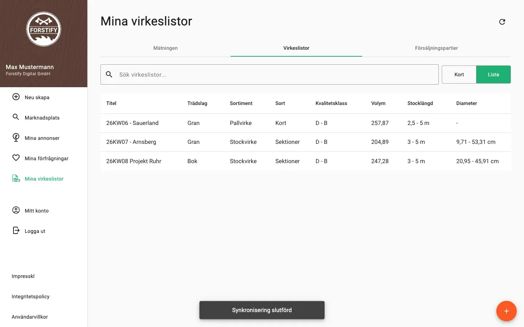Click the Synkronisering slutförd notification
The height and width of the screenshot is (327, 524).
pyautogui.click(x=262, y=310)
